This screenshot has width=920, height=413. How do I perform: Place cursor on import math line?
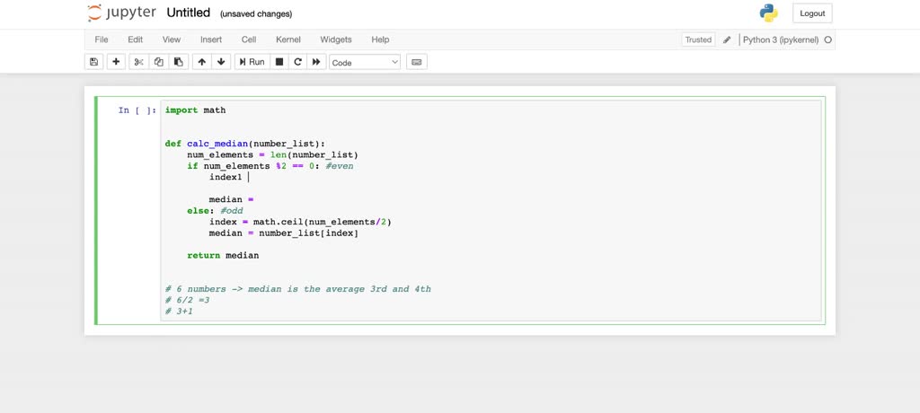(195, 110)
